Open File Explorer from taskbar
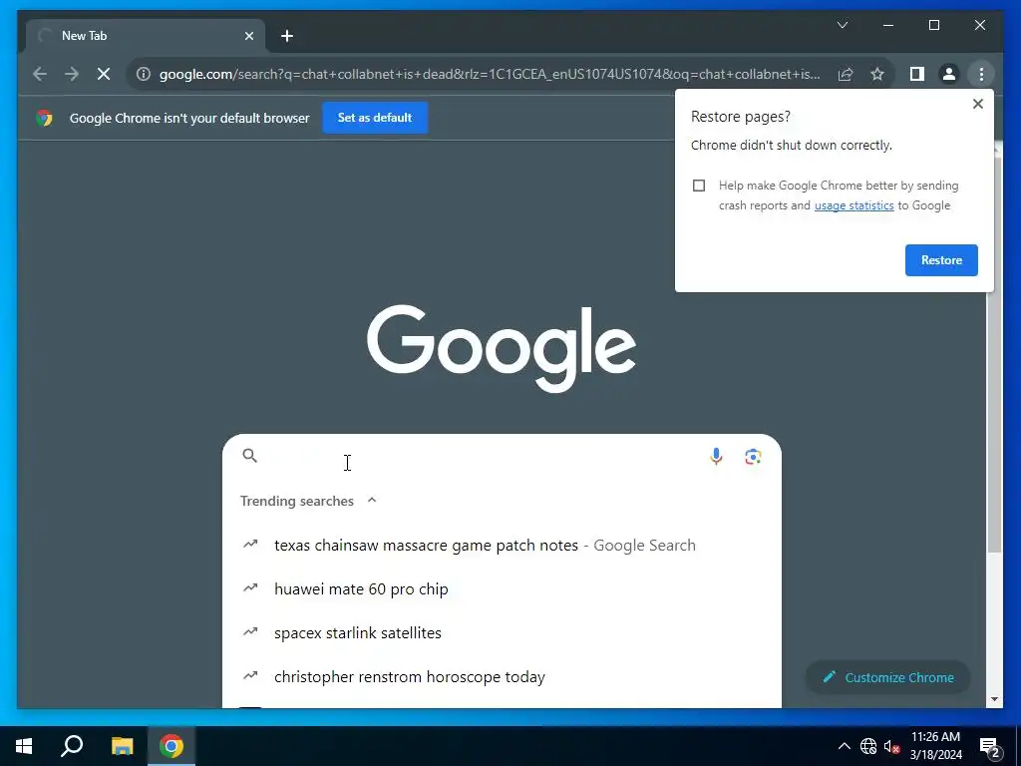 122,746
